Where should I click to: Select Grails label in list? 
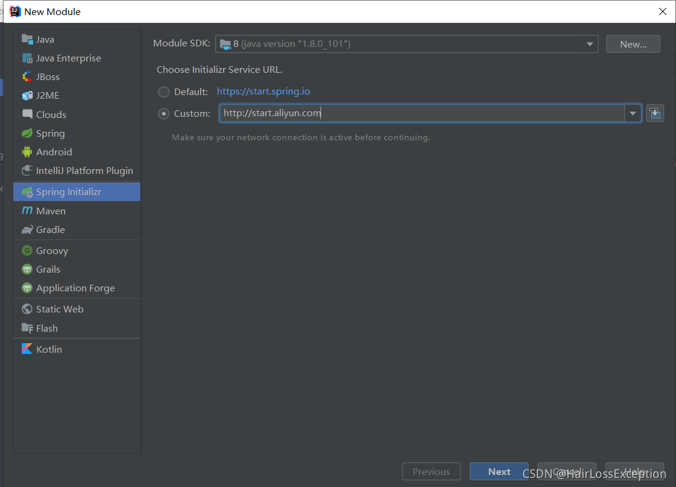point(48,270)
